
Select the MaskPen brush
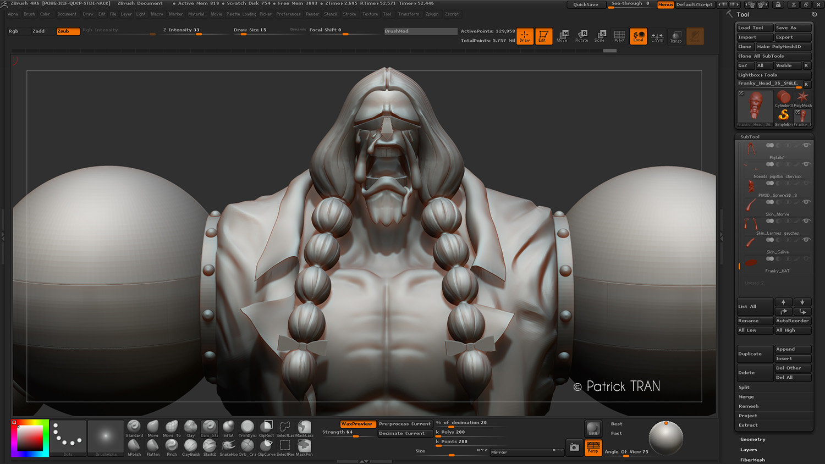coord(304,448)
